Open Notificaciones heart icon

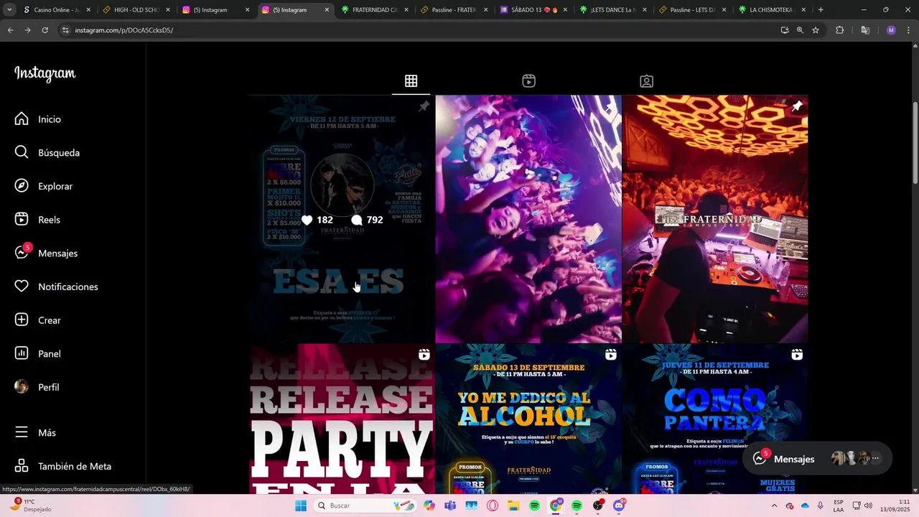pos(22,287)
